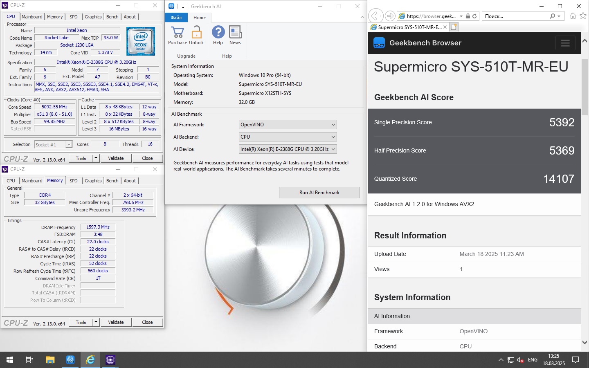Switch to Mainboard tab in top CPU-Z

point(32,17)
